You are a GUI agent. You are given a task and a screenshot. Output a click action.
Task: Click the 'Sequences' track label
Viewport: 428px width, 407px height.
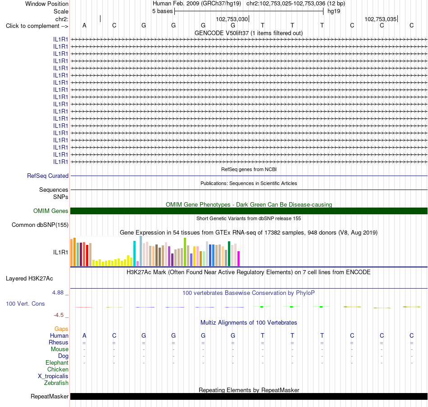click(x=54, y=190)
